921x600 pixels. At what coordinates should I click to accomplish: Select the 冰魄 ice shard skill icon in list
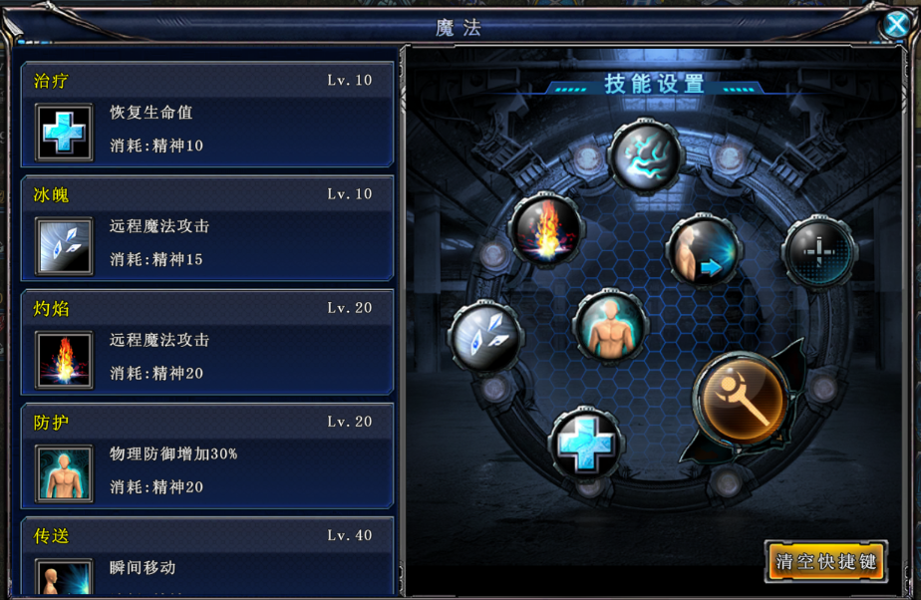coord(64,246)
